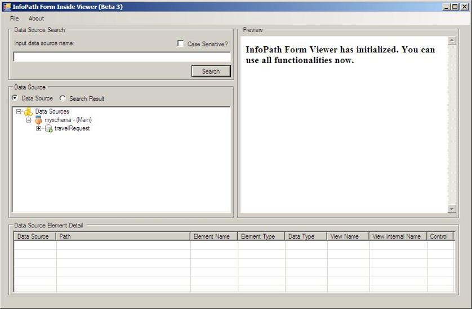The height and width of the screenshot is (309, 472).
Task: Select the Data Source radio button
Action: tap(15, 98)
